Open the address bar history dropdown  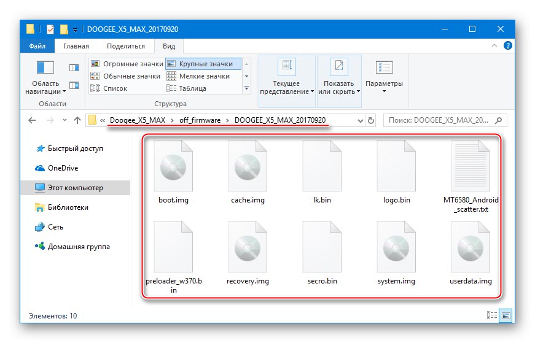pyautogui.click(x=360, y=120)
